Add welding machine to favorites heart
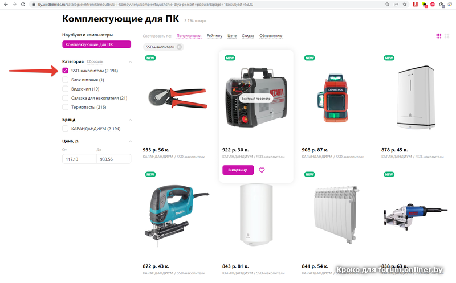Viewport: 456px width, 283px height. [x=262, y=170]
